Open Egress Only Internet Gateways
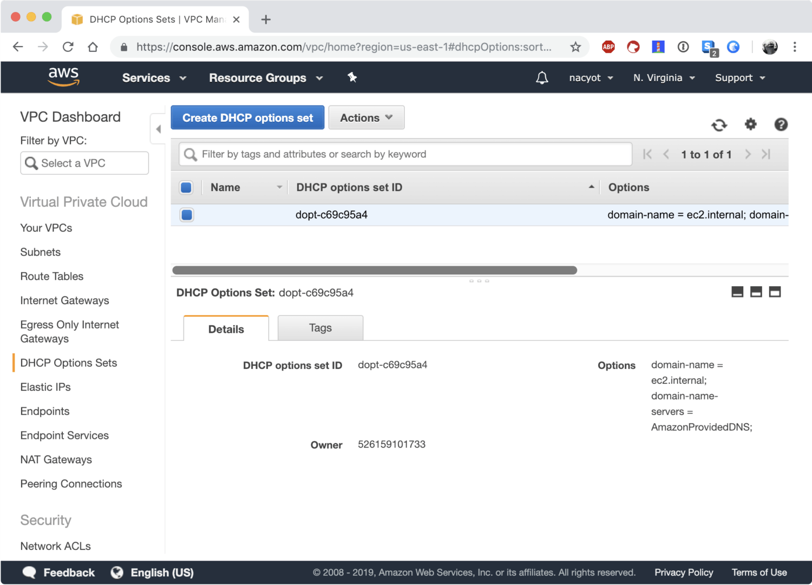Viewport: 812px width, 585px height. coord(69,332)
